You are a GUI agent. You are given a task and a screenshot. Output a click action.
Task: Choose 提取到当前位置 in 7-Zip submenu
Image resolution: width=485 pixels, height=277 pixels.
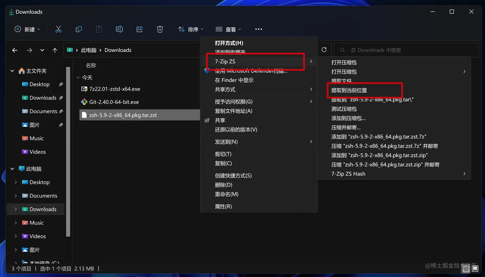394,90
